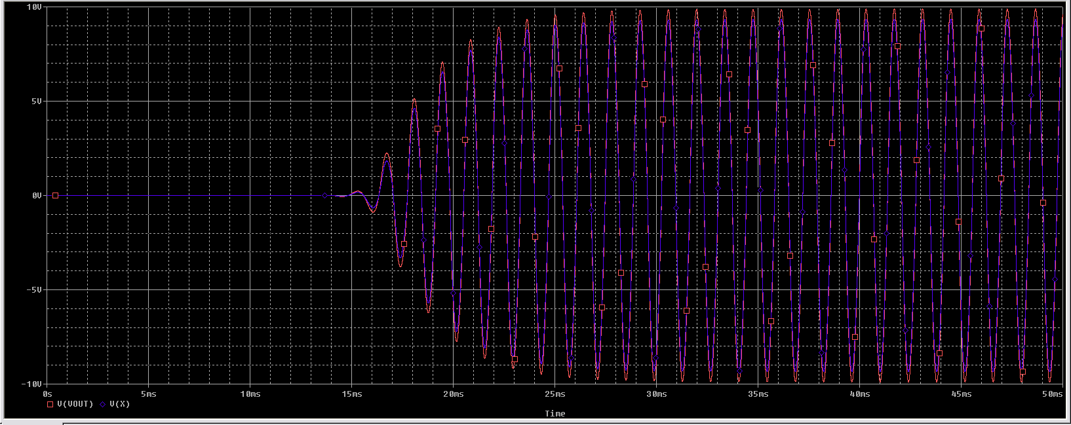Screen dimensions: 1071x425
Task: Click the 45ms tick label
Action: click(962, 394)
